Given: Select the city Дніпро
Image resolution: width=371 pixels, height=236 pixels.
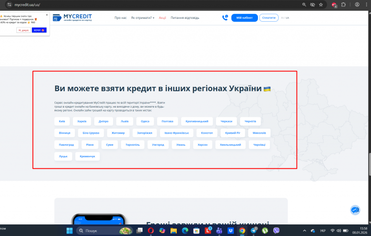Looking at the screenshot, I should [x=103, y=121].
